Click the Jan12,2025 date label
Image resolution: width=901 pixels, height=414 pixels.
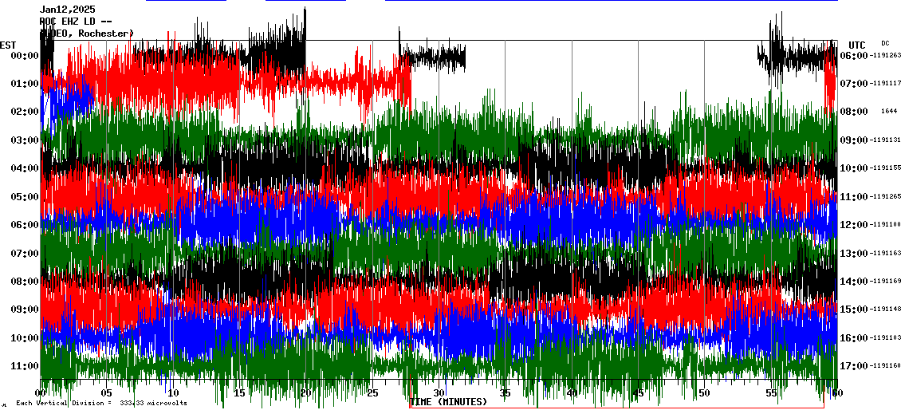coord(68,10)
